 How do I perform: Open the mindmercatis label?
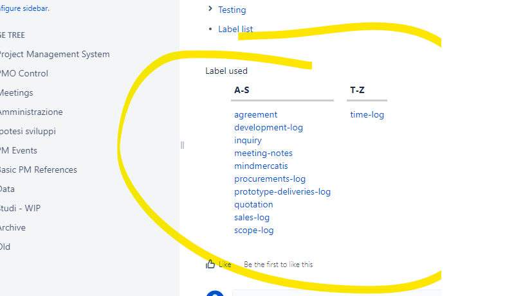point(261,166)
